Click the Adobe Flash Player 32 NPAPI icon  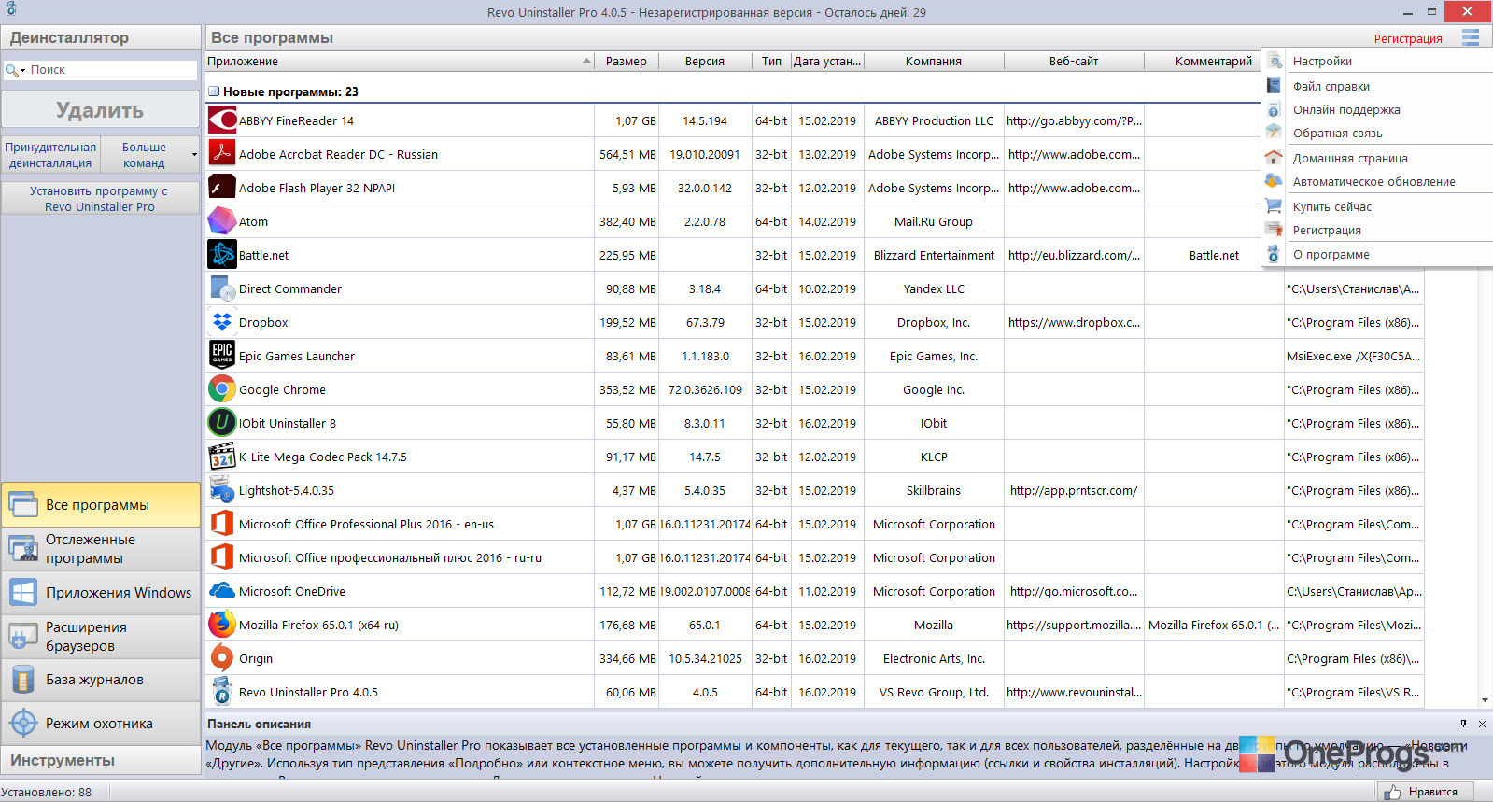coord(222,188)
